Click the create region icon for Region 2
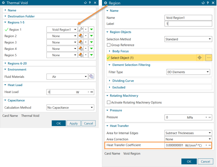Image resolution: width=217 pixels, height=167 pixels. point(81,36)
